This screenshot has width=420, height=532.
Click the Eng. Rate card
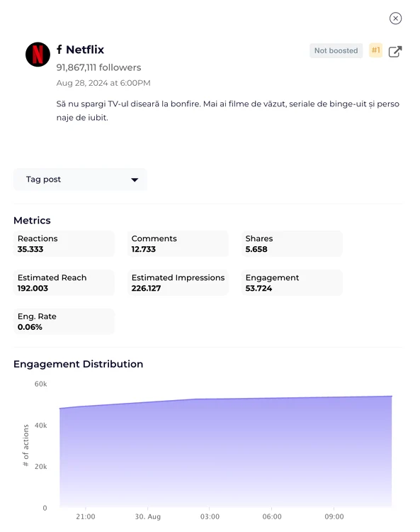(x=64, y=321)
